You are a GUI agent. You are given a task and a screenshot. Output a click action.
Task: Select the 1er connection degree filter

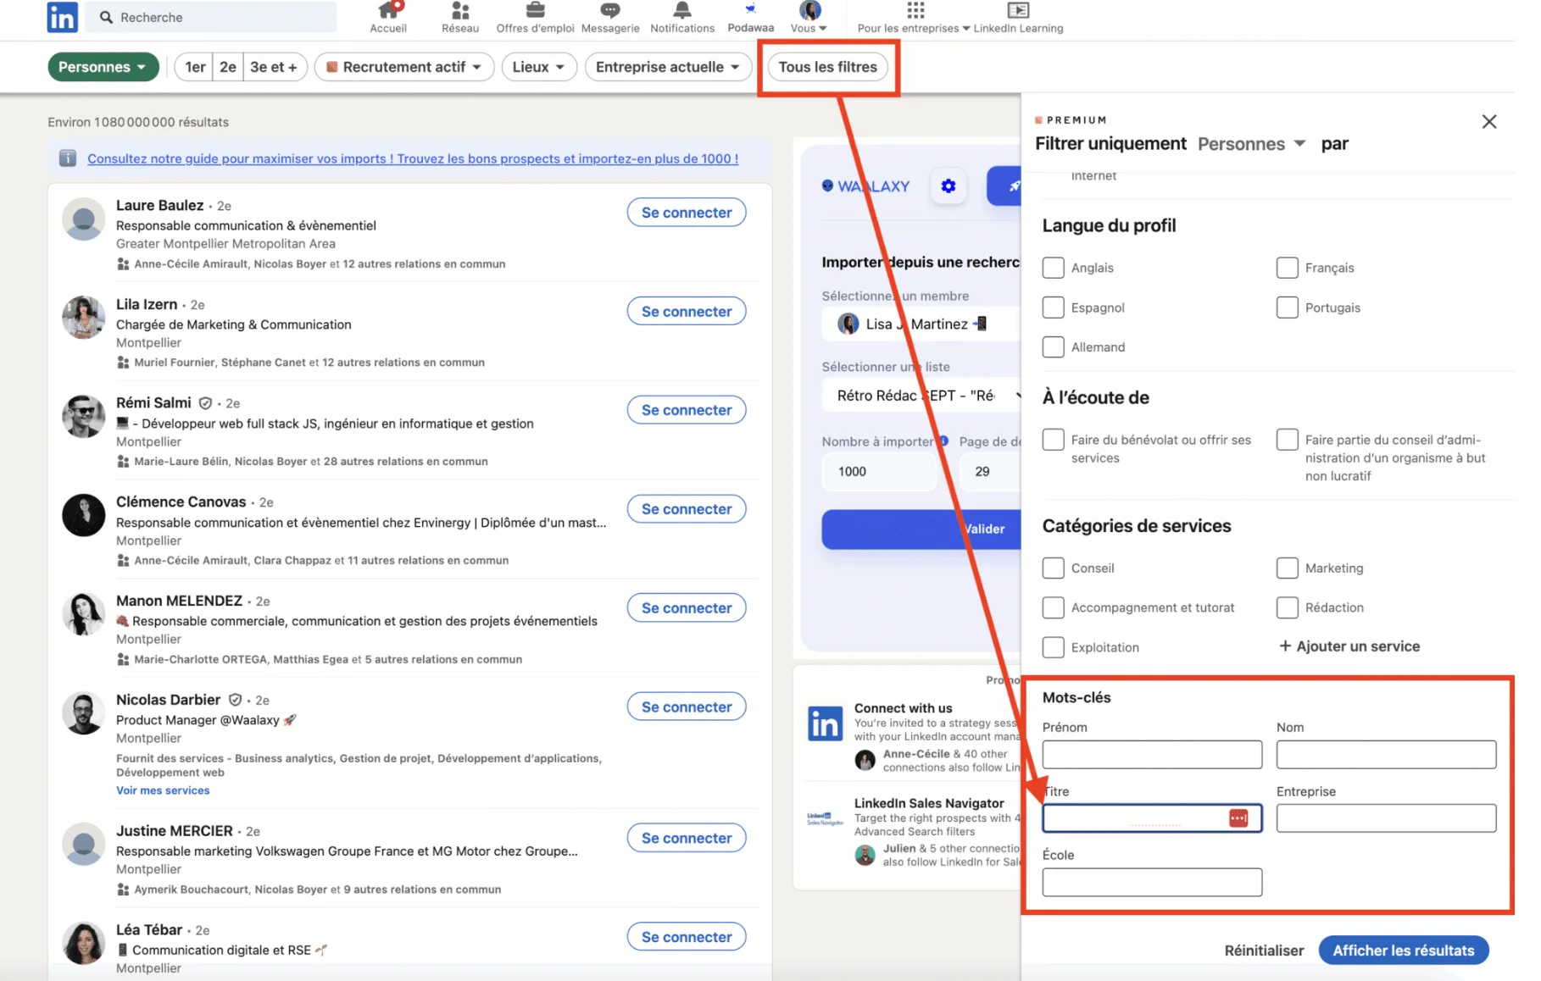[x=194, y=67]
